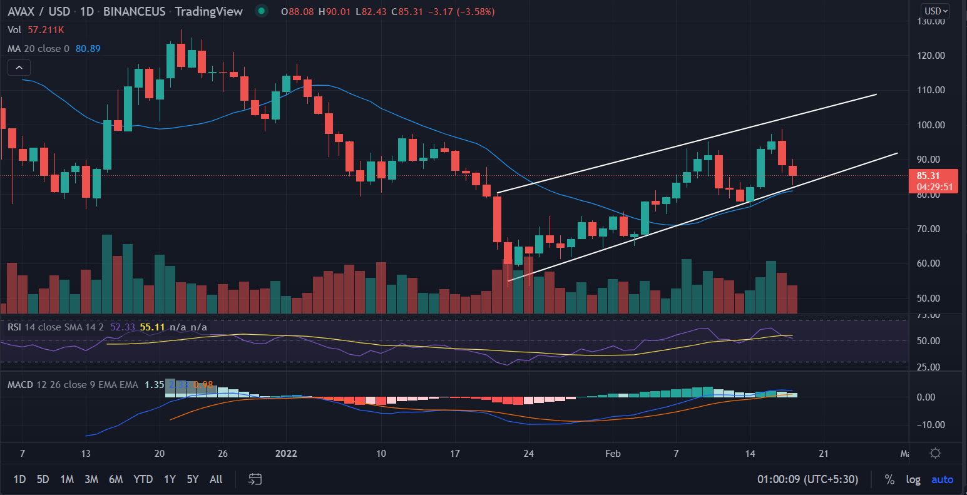
Task: Open the USD currency dropdown
Action: (936, 11)
